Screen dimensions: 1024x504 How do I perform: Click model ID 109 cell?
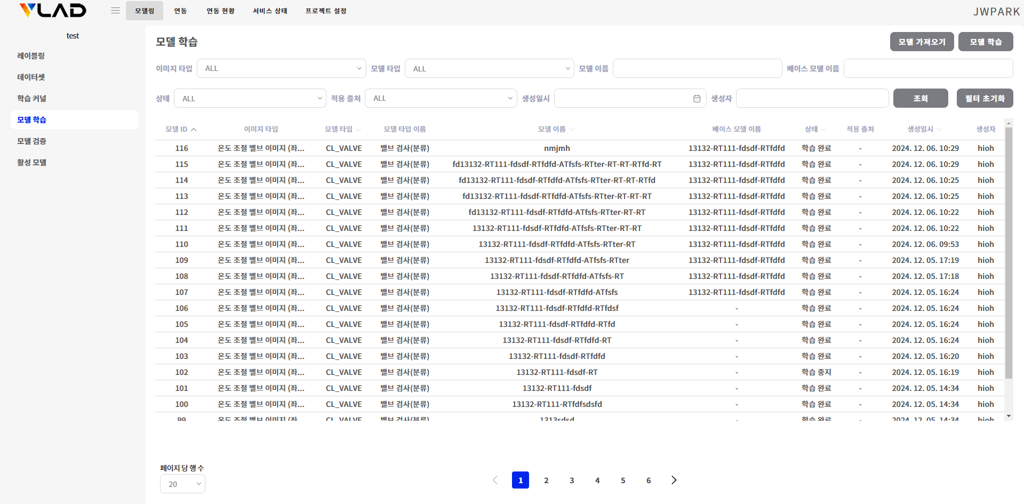[x=182, y=260]
